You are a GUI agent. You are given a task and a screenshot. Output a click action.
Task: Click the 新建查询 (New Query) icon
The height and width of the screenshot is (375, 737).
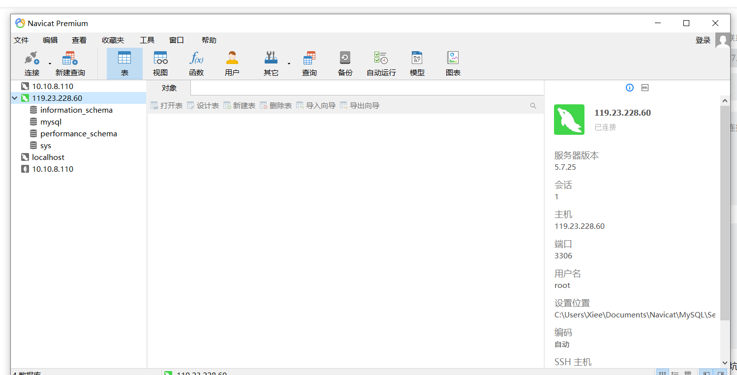(x=70, y=63)
